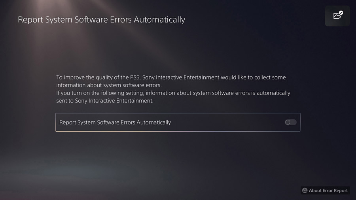Viewport: 356px width, 200px height.
Task: Click the checkmark badge on the picture icon
Action: 341,13
